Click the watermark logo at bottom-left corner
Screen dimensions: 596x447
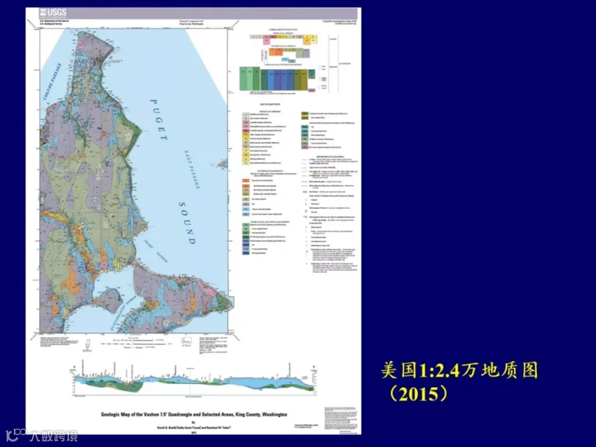coord(17,436)
